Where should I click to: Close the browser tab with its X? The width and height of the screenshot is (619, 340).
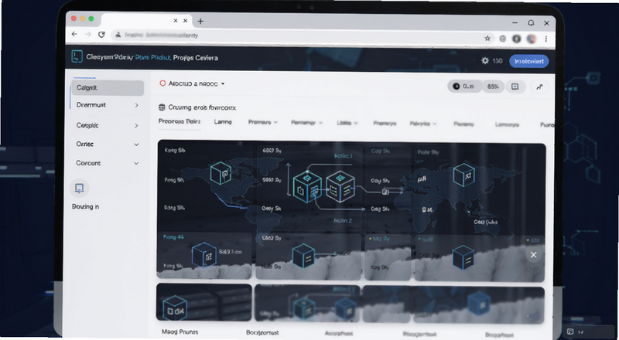(x=185, y=21)
